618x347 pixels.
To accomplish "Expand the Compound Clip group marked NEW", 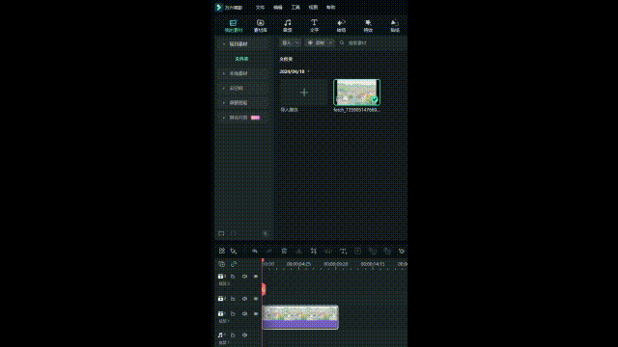I will pyautogui.click(x=224, y=118).
